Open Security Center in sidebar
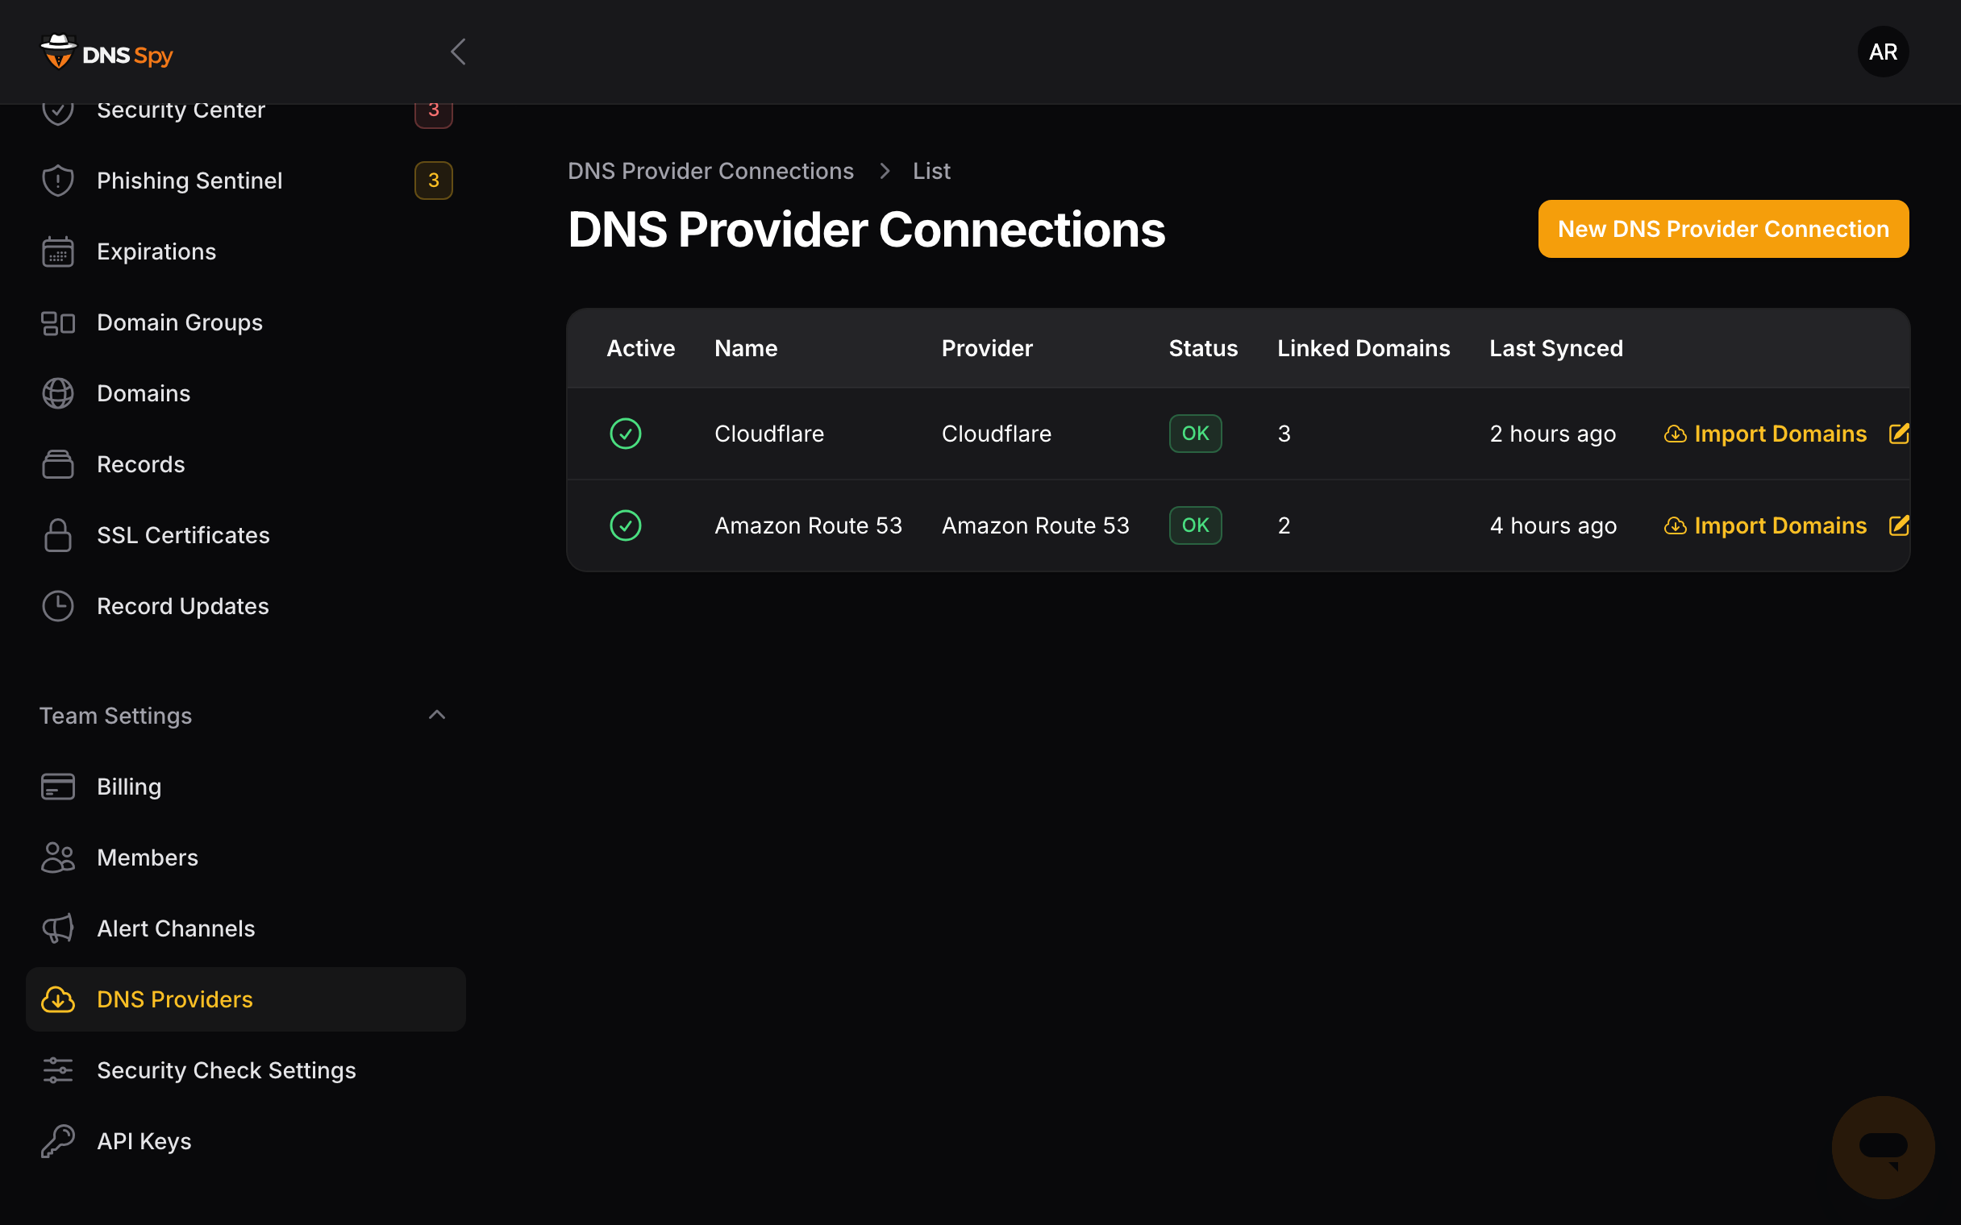 click(246, 110)
